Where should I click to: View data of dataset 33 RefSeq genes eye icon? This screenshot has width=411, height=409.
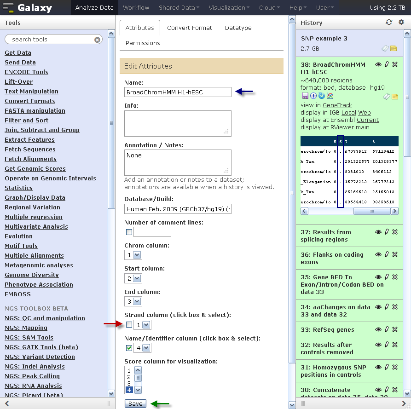378,329
